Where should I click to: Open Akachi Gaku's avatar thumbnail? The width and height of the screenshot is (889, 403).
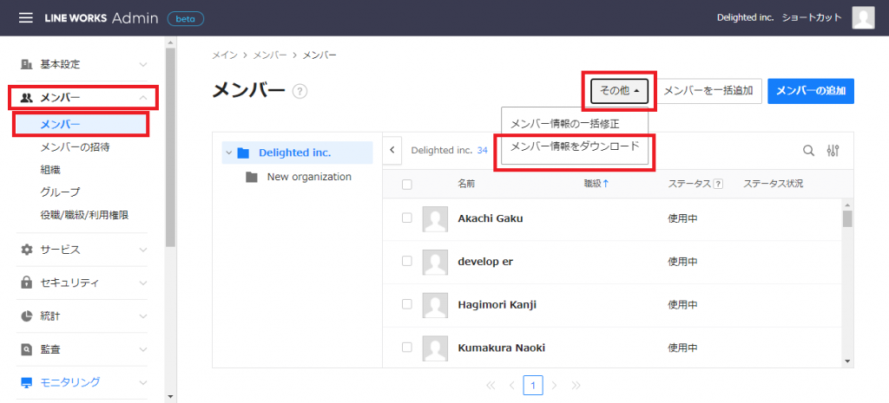point(435,218)
